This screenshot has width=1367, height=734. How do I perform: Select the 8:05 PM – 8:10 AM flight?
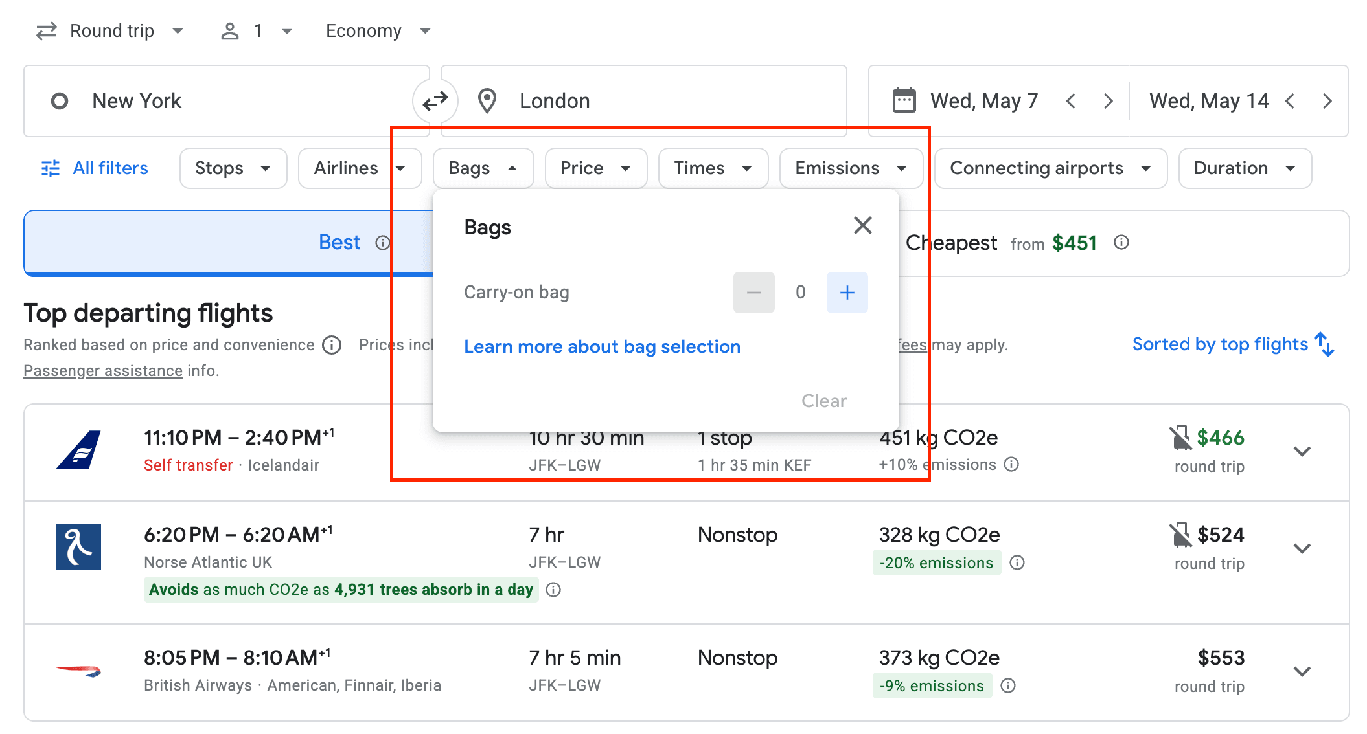687,673
